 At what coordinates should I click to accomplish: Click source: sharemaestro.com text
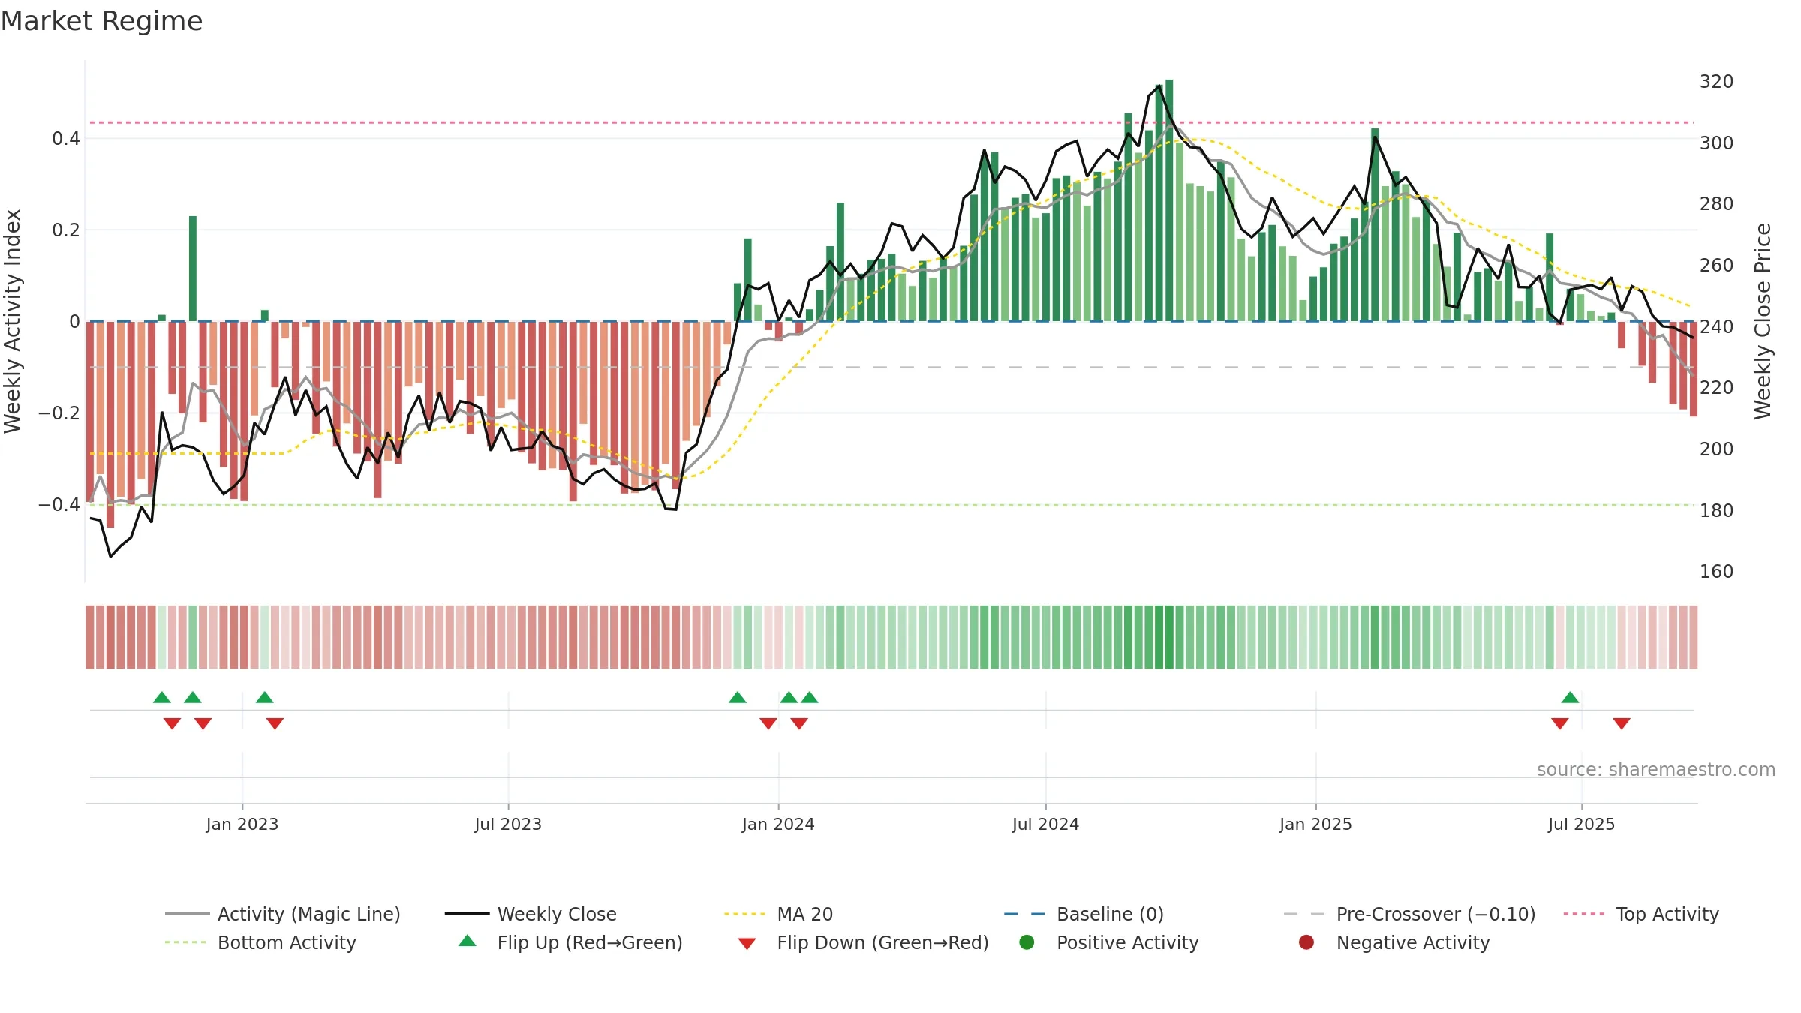point(1655,769)
